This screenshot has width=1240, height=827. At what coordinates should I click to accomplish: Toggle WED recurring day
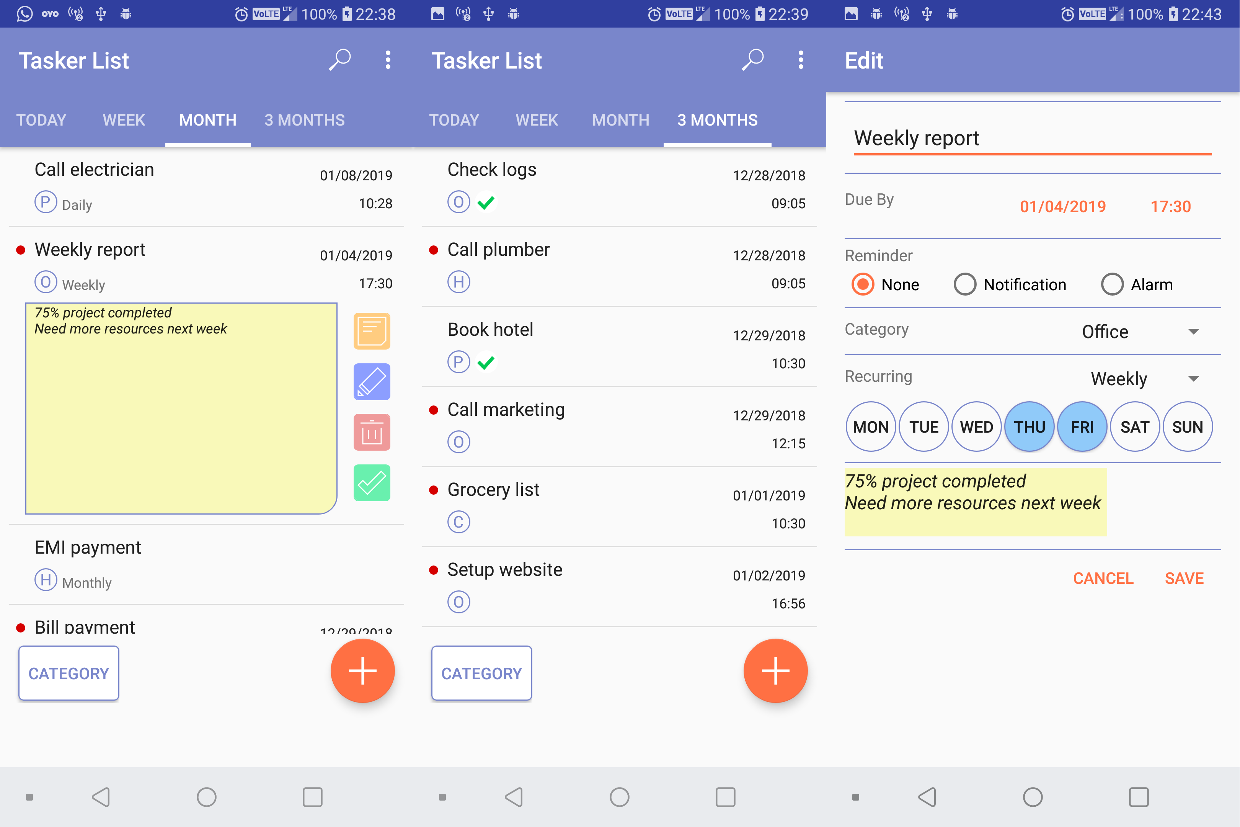(976, 427)
